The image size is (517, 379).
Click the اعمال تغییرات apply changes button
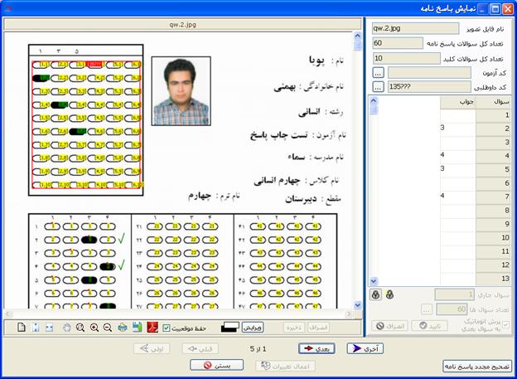coord(285,366)
